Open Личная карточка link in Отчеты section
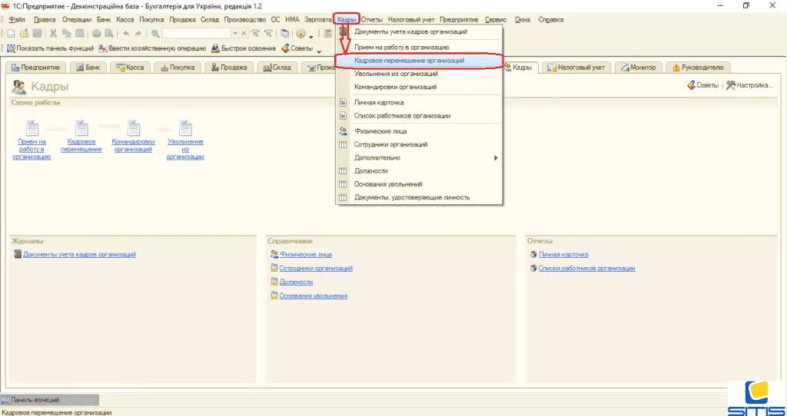787x416 pixels. (563, 255)
